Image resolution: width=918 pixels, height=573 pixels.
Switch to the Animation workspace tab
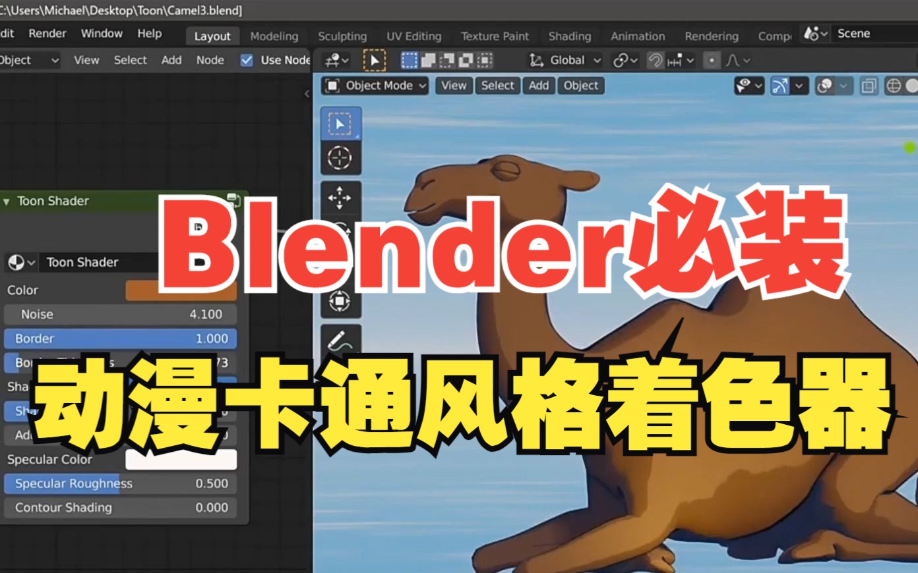[x=638, y=36]
